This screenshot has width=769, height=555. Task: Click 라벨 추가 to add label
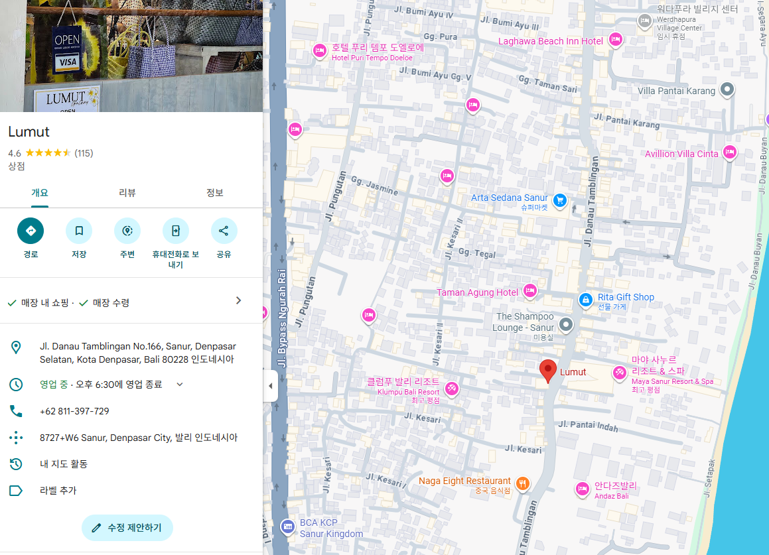58,490
